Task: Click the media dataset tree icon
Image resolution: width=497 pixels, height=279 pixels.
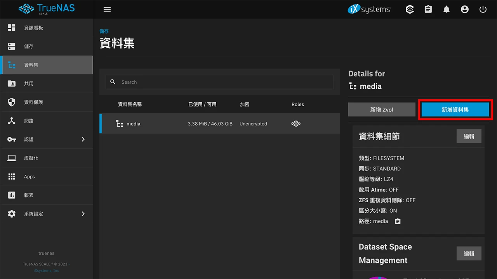Action: pyautogui.click(x=119, y=123)
